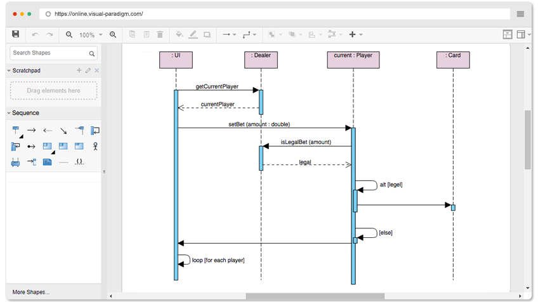This screenshot has height=302, width=538.
Task: Open the Line color pencil tool
Action: pos(193,34)
